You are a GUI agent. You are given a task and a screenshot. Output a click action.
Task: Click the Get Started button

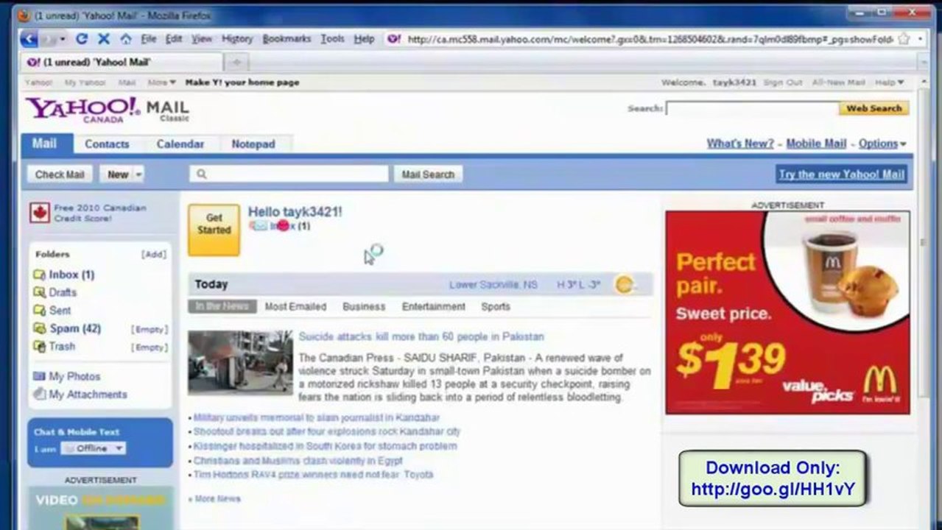click(214, 230)
